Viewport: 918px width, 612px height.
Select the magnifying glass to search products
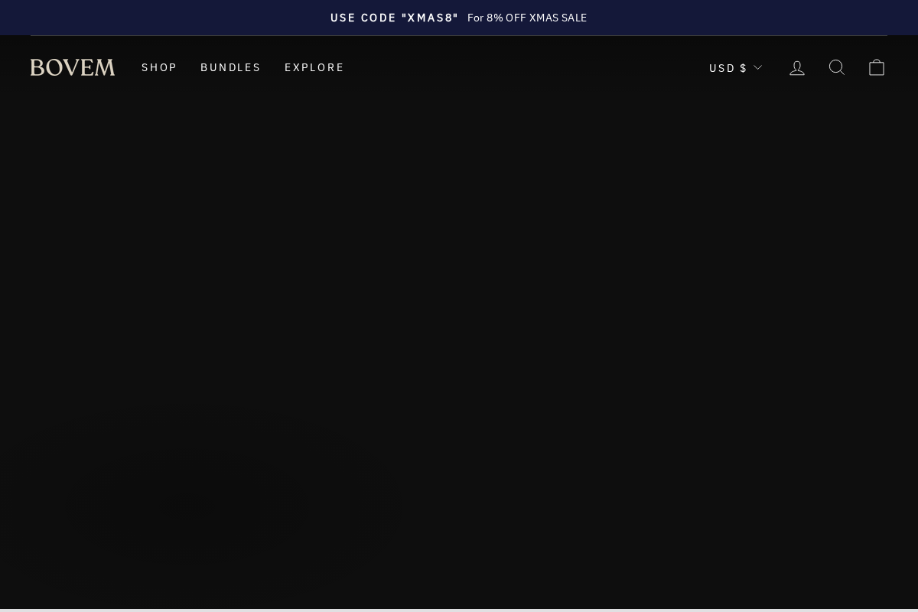point(837,67)
